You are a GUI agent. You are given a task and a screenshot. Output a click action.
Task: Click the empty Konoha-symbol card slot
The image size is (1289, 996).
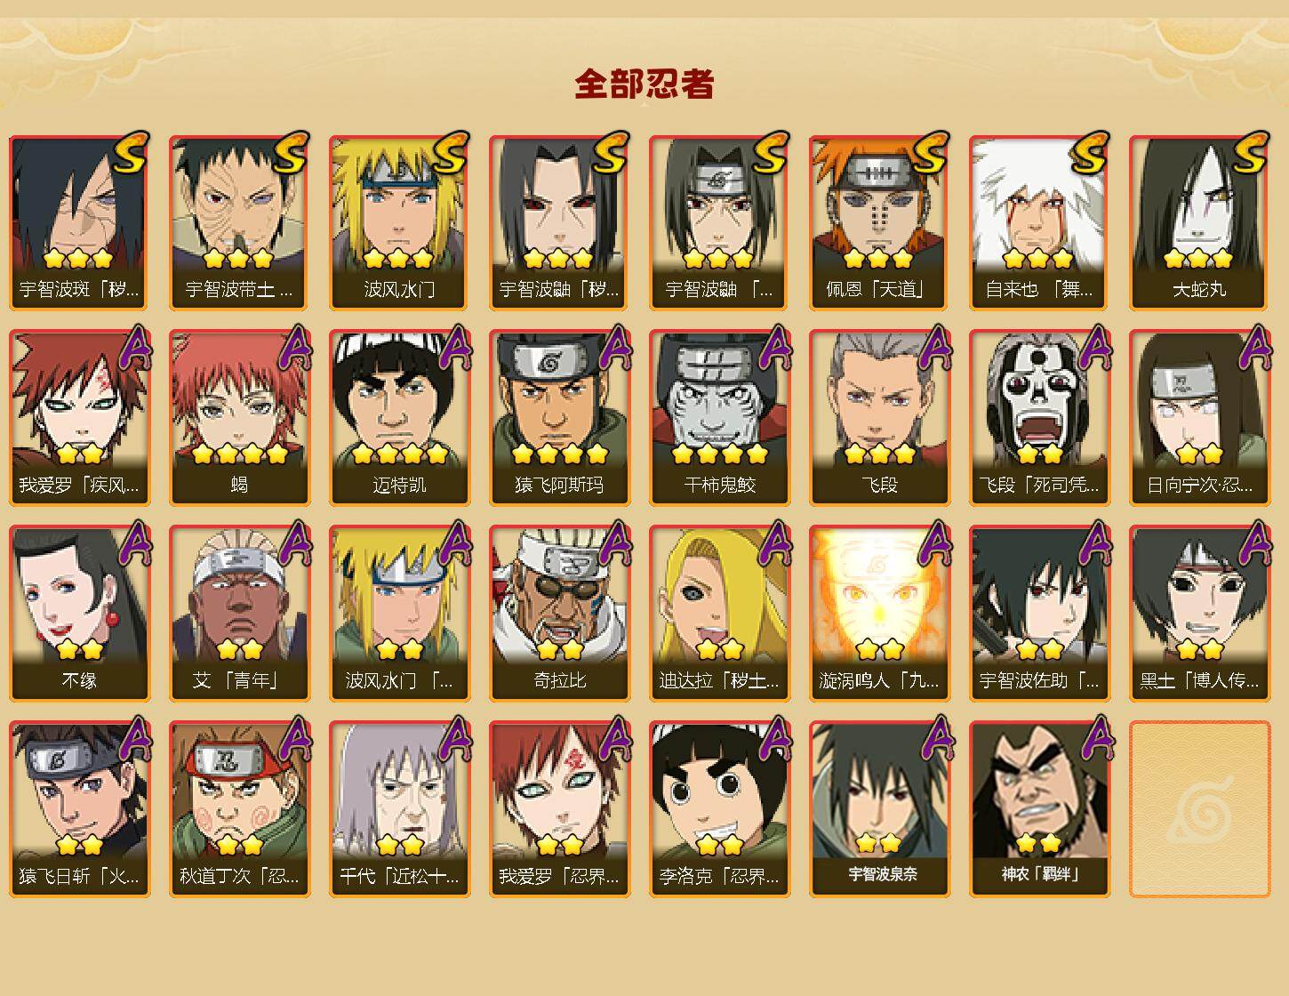pos(1199,809)
